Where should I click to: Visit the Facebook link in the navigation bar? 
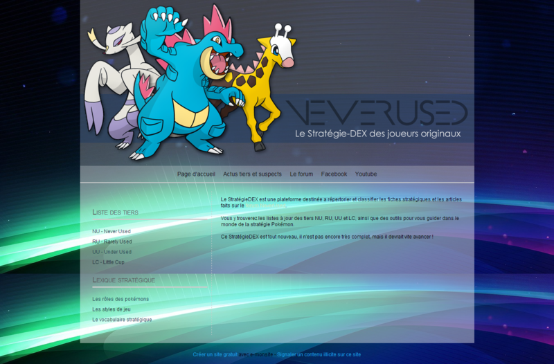334,174
